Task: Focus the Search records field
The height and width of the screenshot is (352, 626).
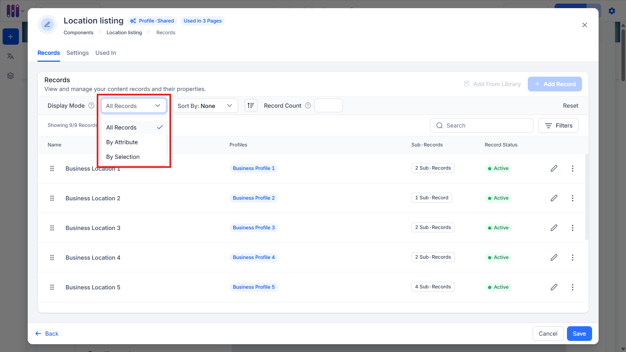Action: click(481, 126)
